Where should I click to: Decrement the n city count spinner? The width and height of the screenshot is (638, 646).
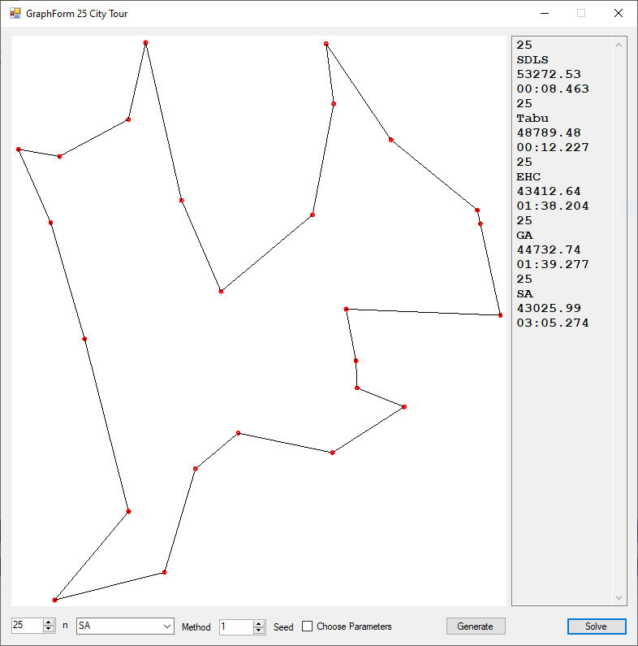tap(49, 631)
